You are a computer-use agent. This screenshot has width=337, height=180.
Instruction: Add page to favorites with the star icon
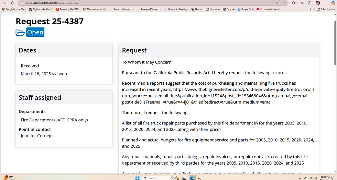[284, 3]
